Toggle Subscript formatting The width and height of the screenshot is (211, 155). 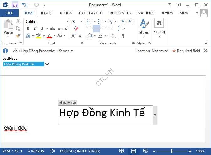[x=60, y=28]
